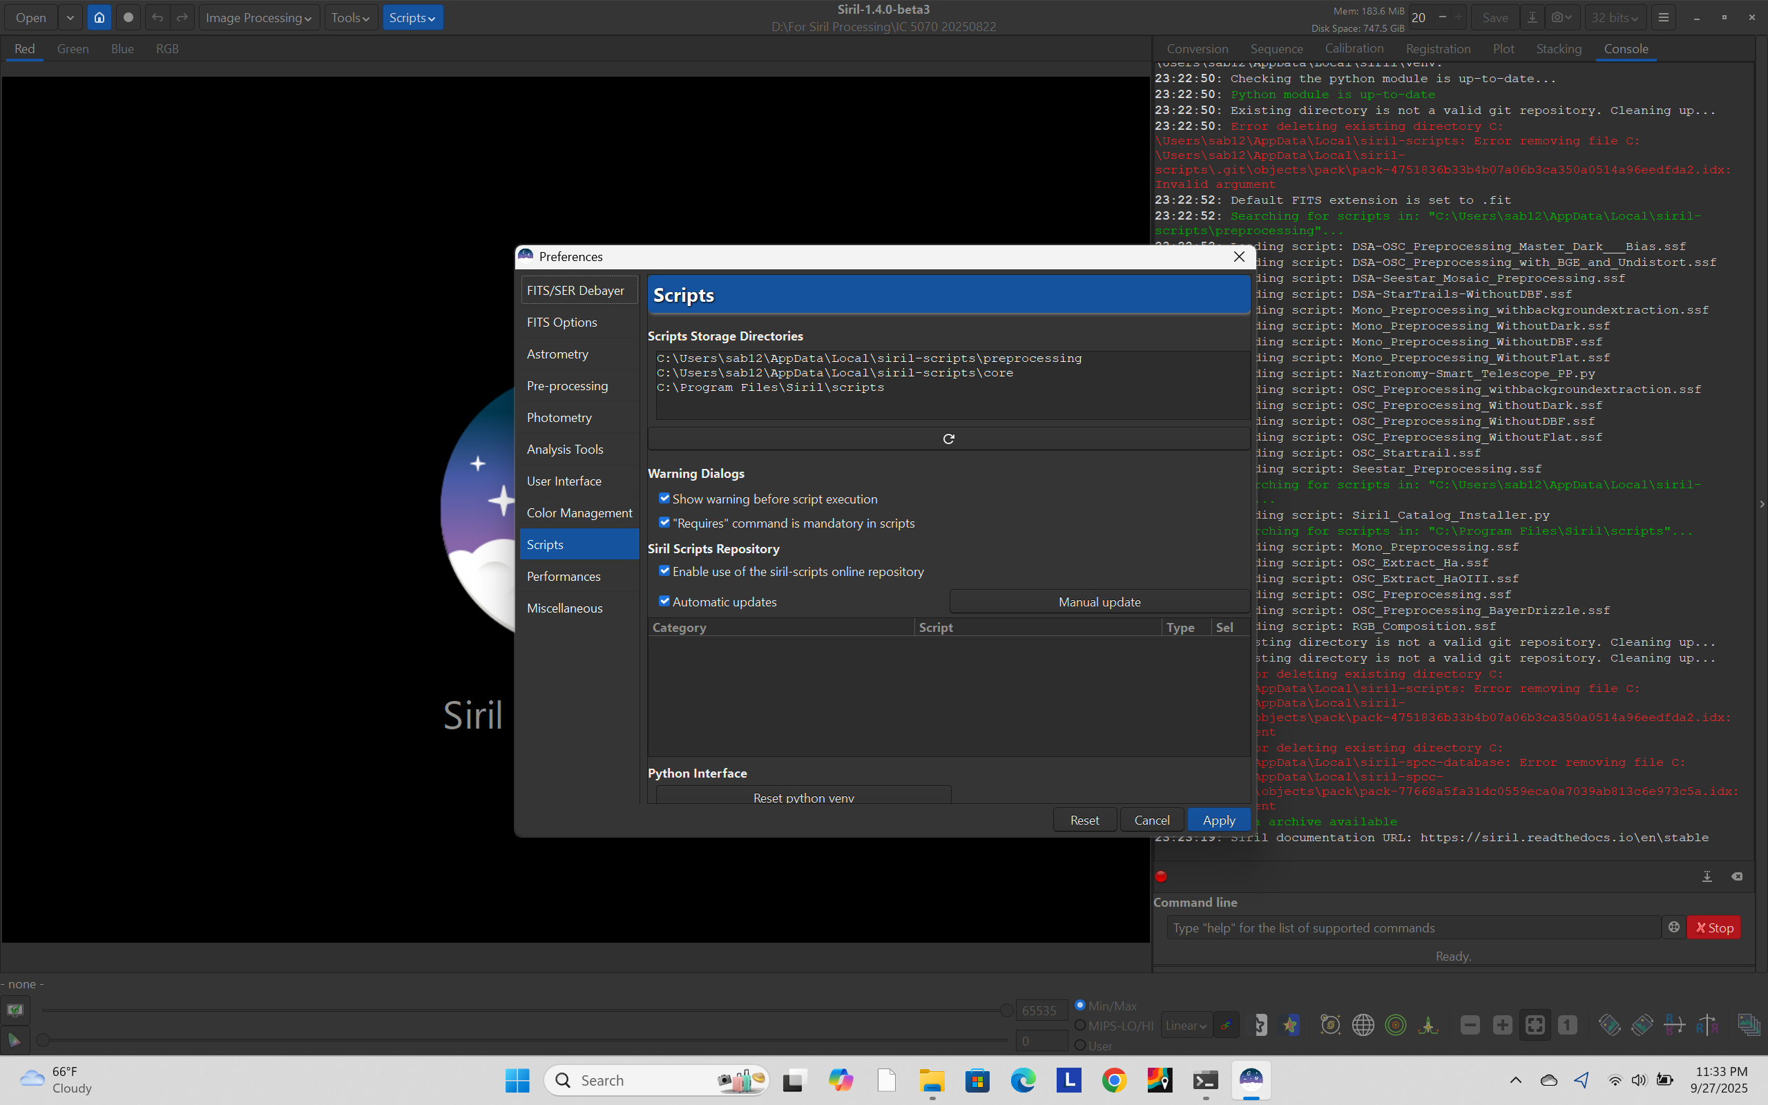Disable Automatic updates checkbox

[664, 602]
